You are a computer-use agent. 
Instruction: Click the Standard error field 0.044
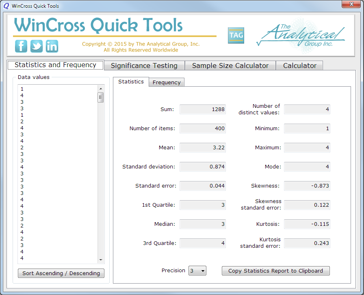click(203, 186)
